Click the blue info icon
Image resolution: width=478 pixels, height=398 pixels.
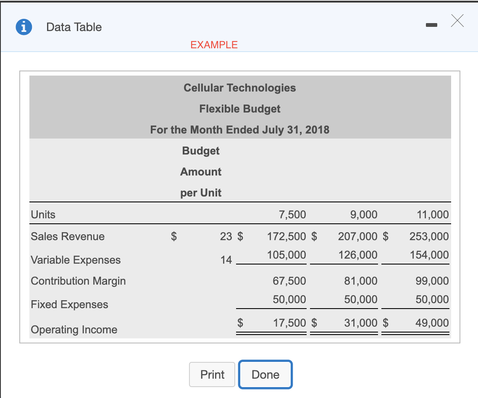click(24, 27)
